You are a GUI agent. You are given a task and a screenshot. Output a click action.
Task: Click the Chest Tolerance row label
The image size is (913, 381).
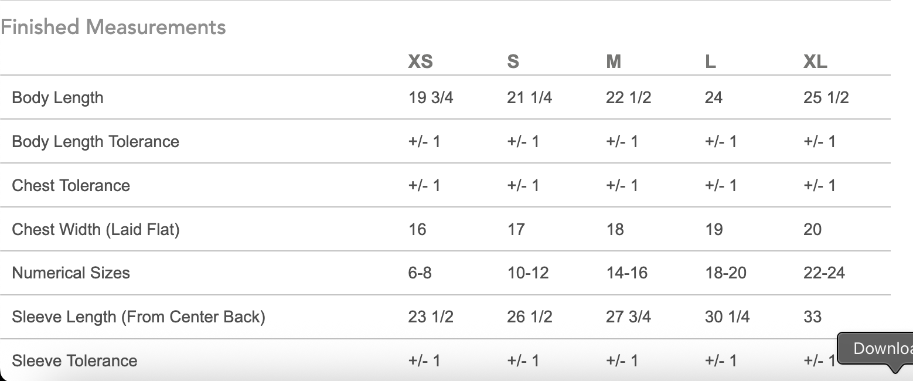click(71, 185)
